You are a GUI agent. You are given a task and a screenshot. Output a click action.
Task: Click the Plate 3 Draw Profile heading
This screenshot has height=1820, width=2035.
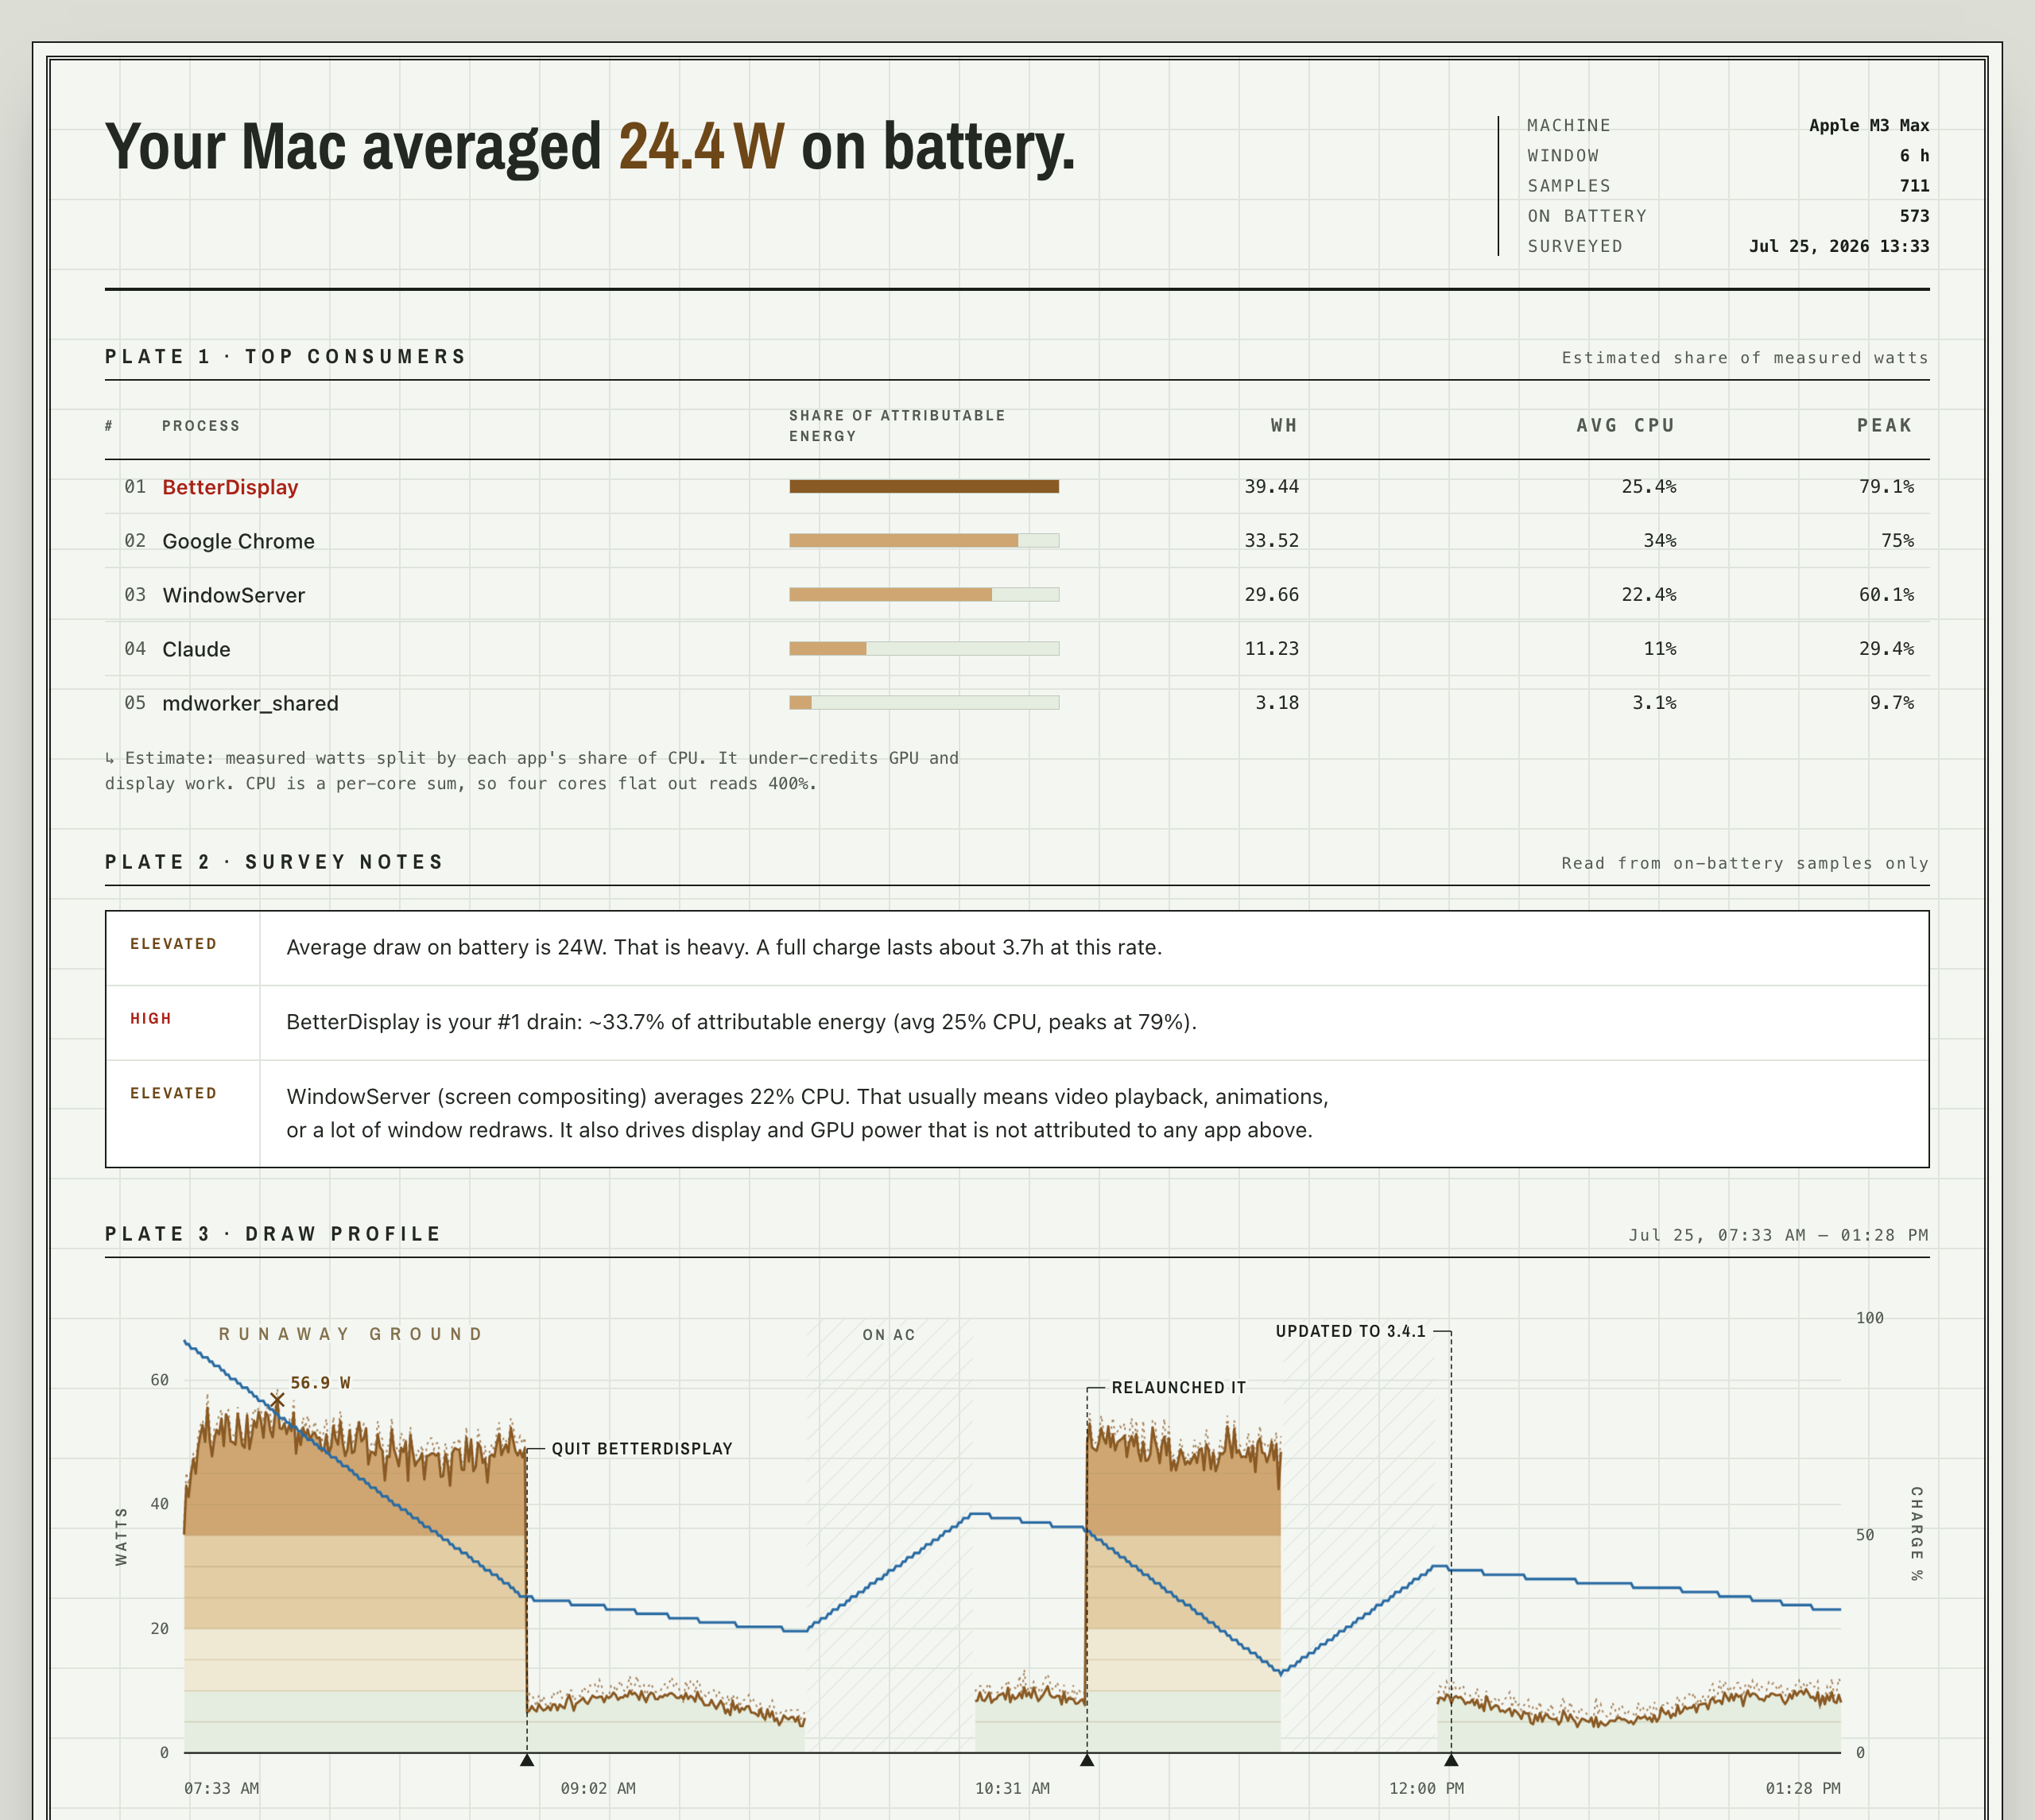click(273, 1234)
